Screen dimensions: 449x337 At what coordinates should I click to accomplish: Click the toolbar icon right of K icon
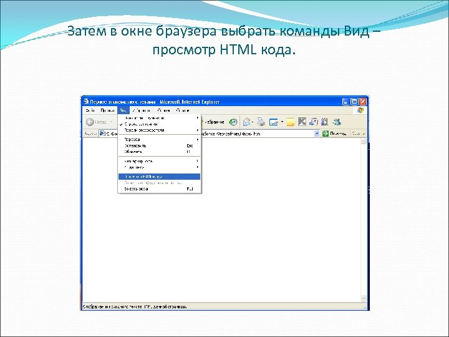pyautogui.click(x=314, y=122)
